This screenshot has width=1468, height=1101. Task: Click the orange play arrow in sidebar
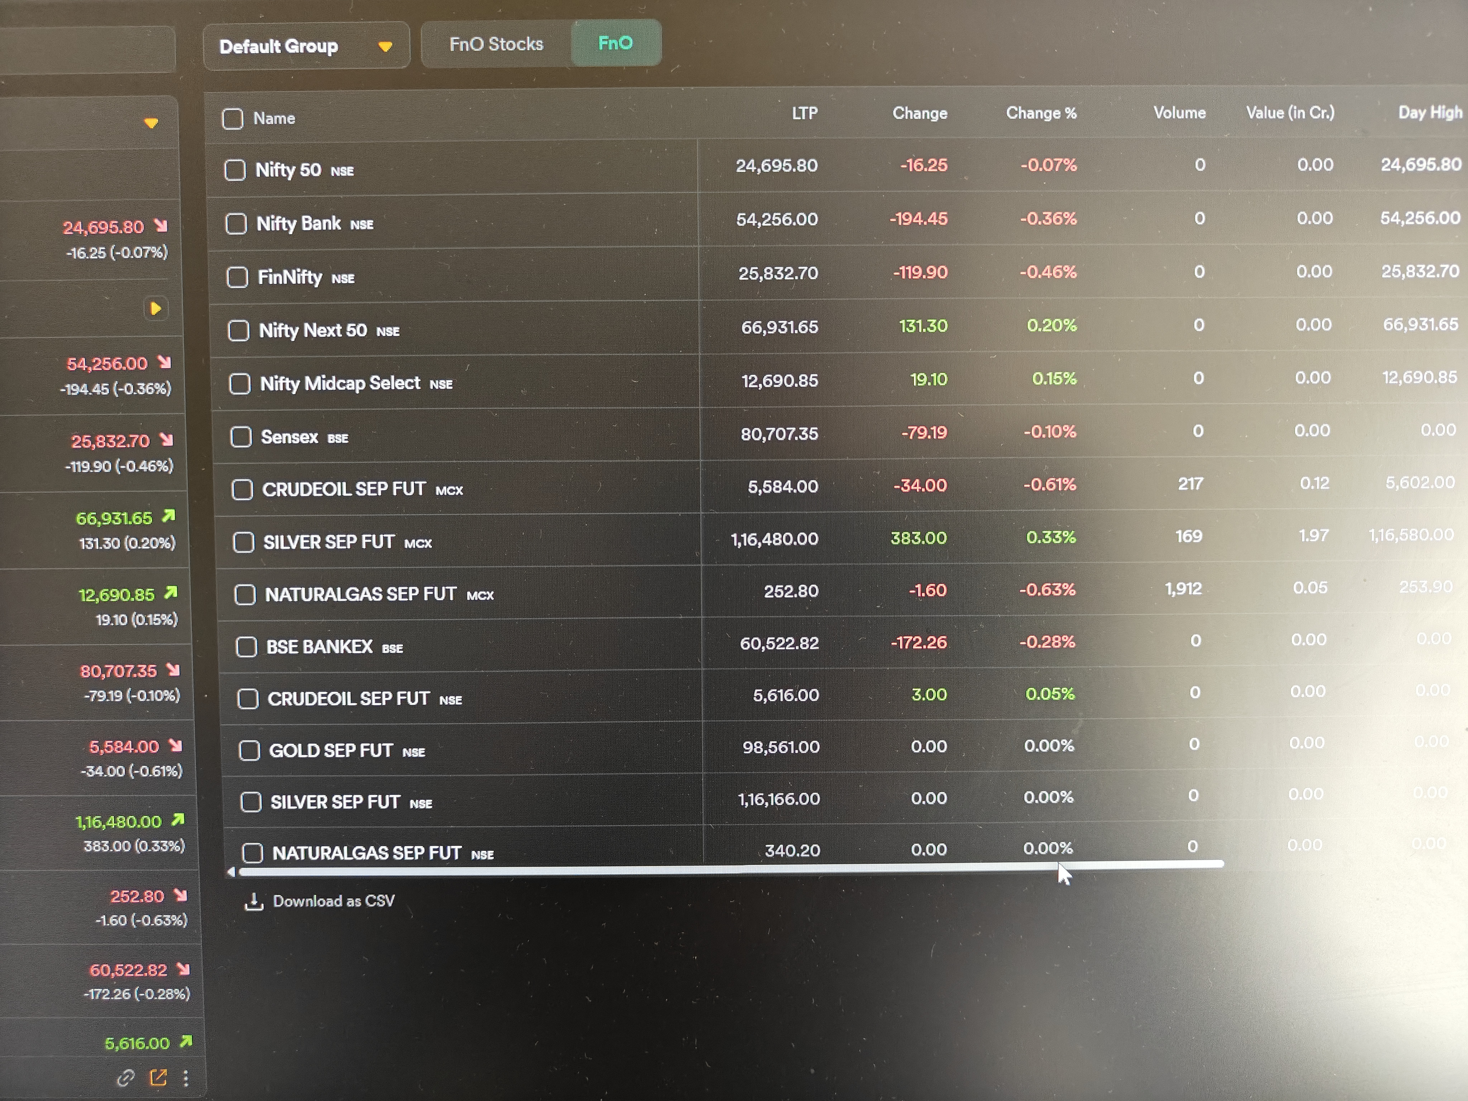click(x=156, y=309)
